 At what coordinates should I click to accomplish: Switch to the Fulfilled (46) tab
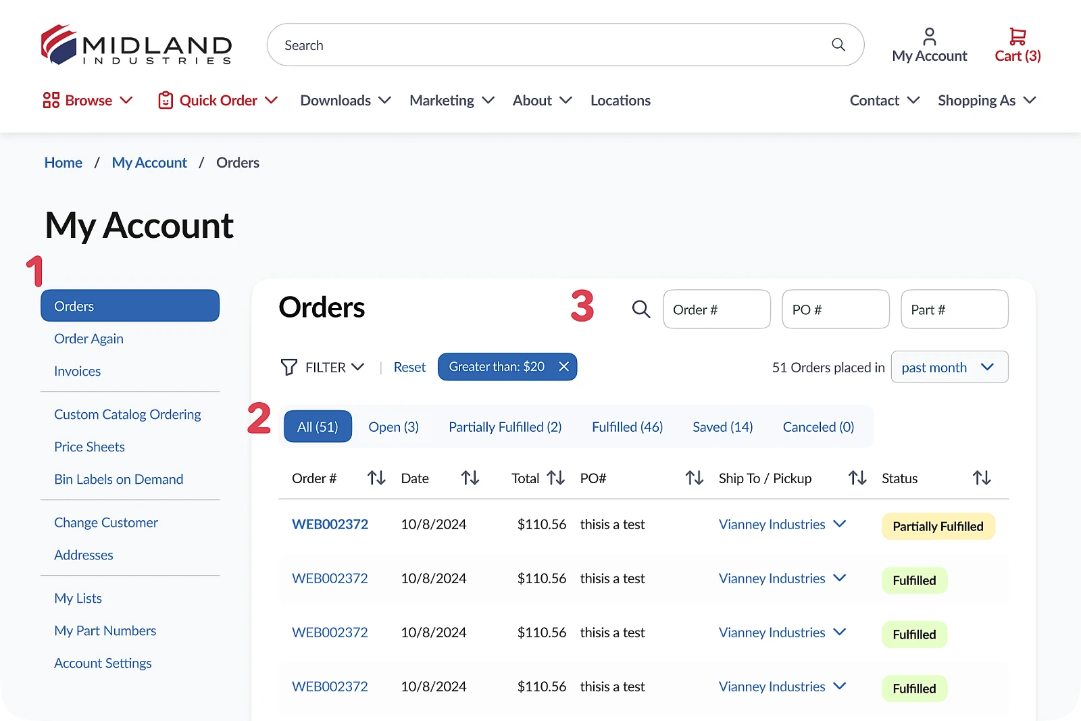coord(627,426)
